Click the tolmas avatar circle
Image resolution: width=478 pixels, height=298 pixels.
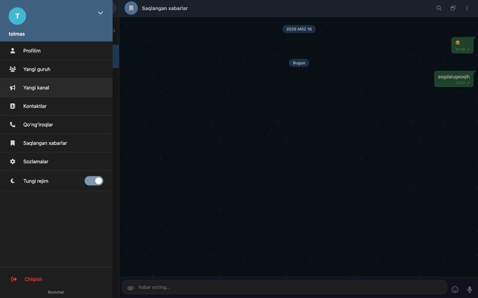coord(17,16)
